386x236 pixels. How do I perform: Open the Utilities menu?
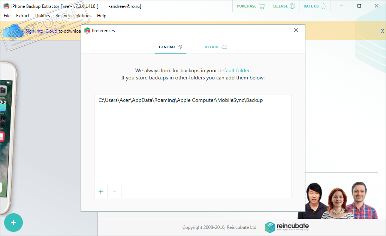(42, 16)
